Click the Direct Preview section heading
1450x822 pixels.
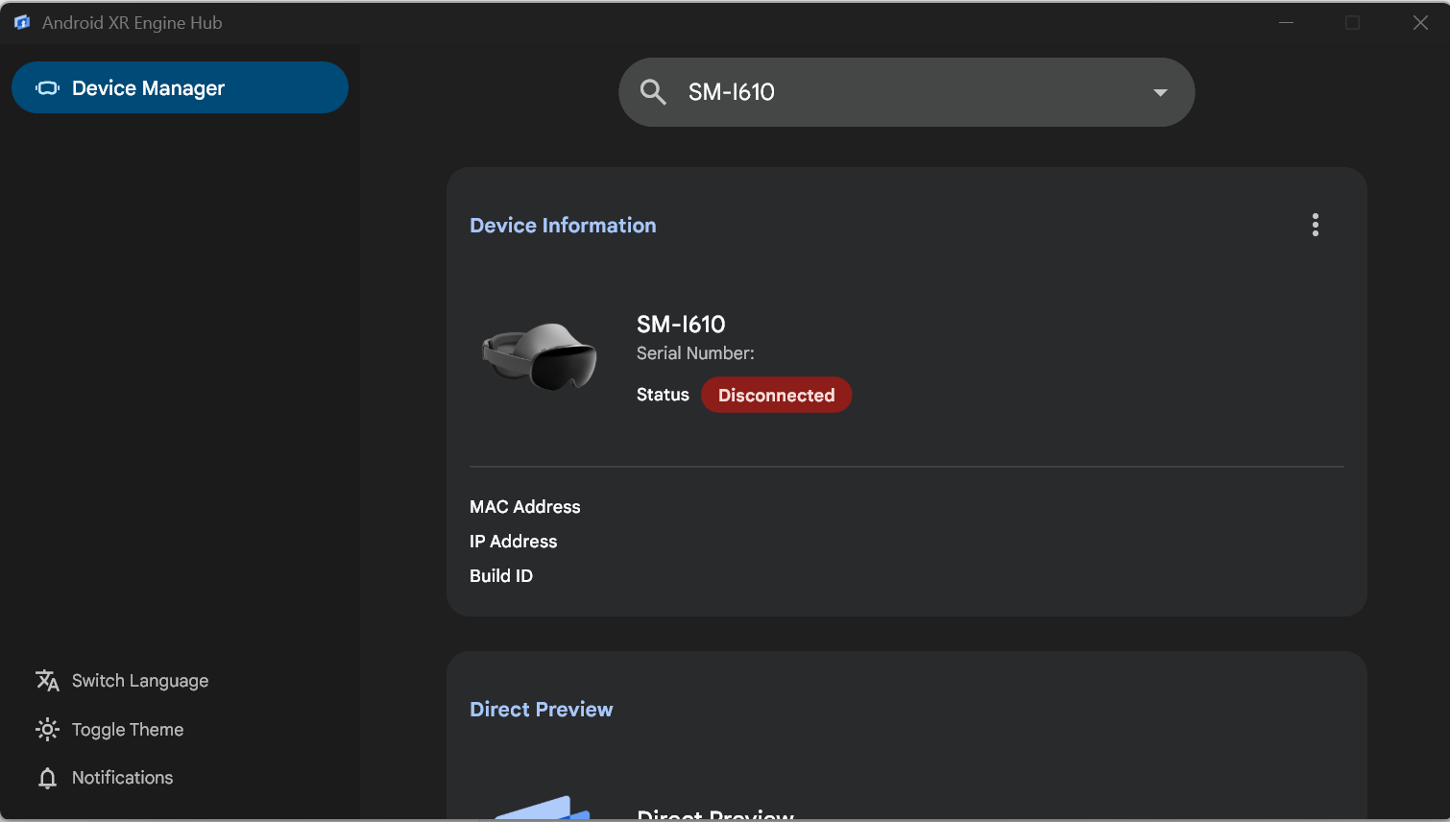pos(541,710)
